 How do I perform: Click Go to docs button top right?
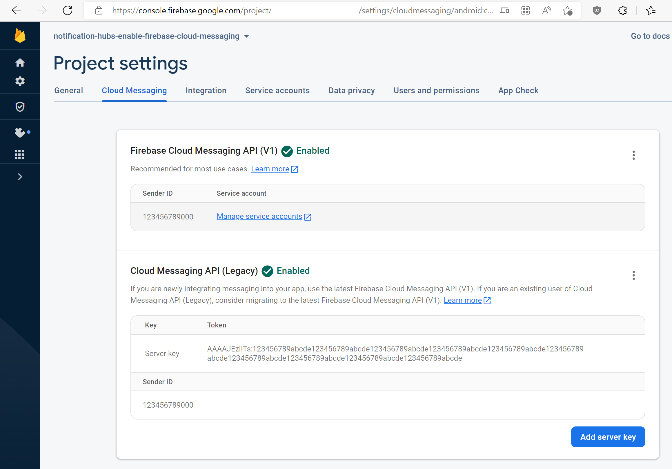coord(651,36)
